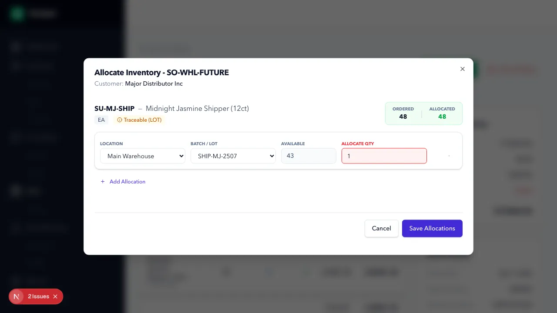557x313 pixels.
Task: Select a different warehouse from the Location combo box
Action: 142,156
